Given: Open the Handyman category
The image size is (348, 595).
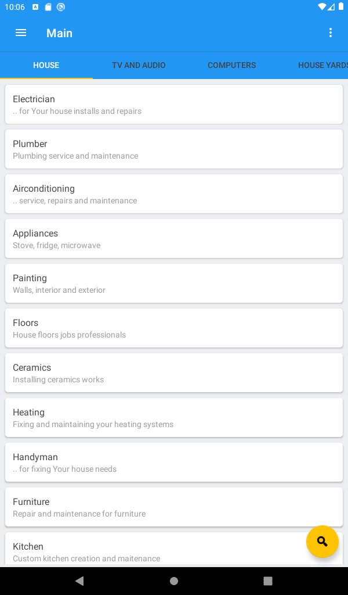Looking at the screenshot, I should (x=173, y=463).
